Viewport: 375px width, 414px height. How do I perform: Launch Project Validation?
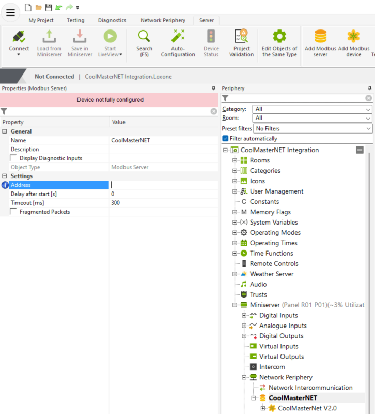pyautogui.click(x=241, y=37)
